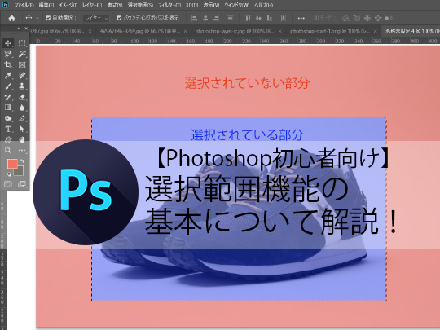The width and height of the screenshot is (440, 330).
Task: Align left edges button in options bar
Action: 194,18
